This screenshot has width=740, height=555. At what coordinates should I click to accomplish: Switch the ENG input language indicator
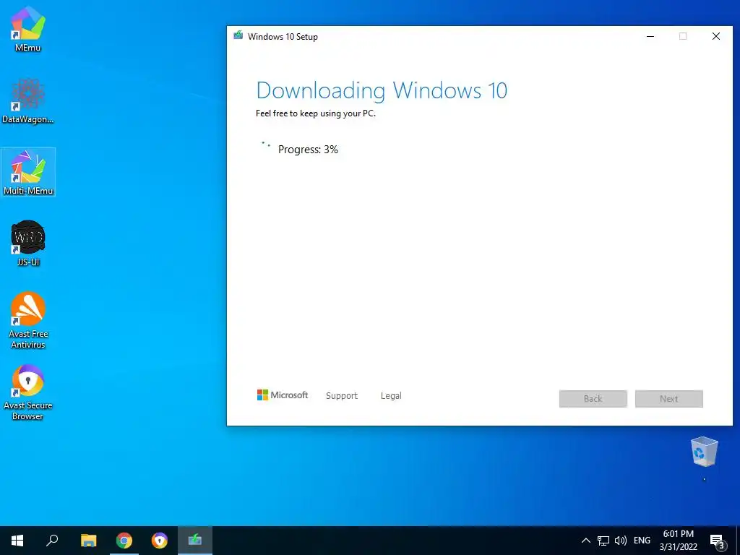click(642, 541)
